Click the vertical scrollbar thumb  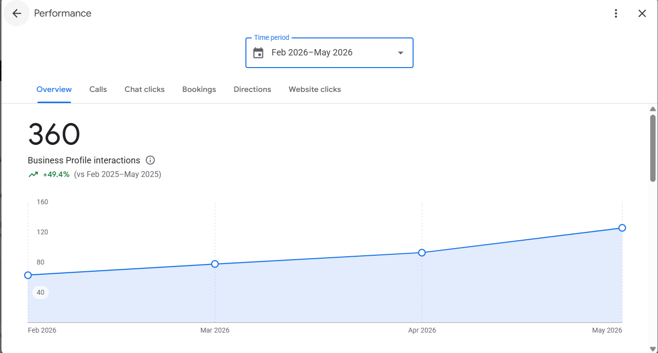tap(653, 148)
